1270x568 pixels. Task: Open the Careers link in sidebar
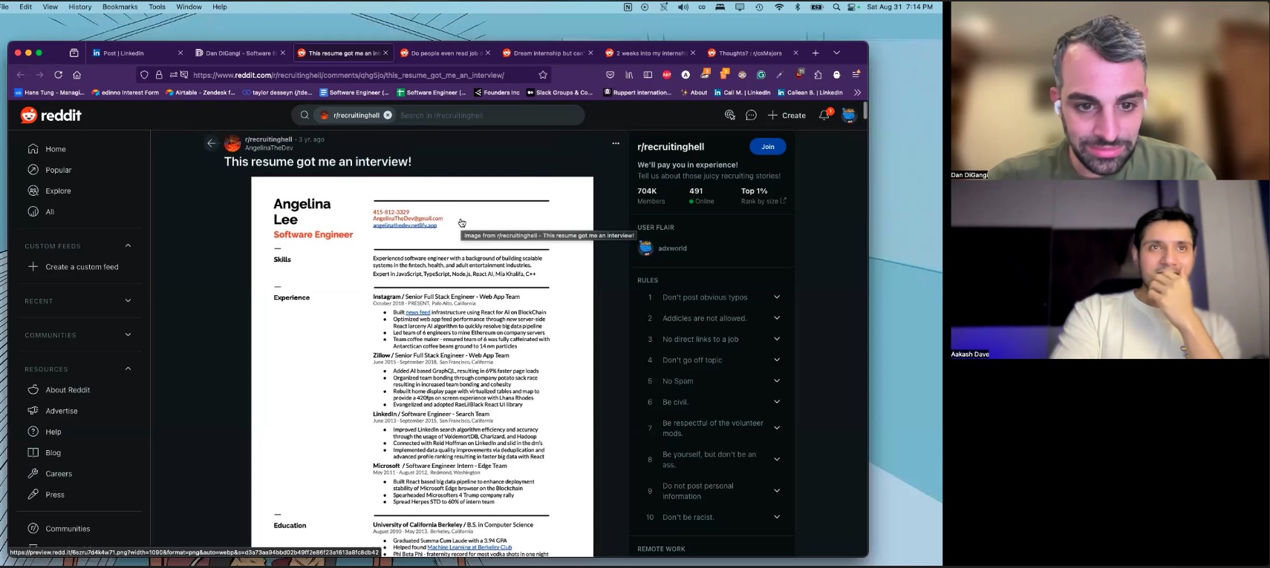coord(59,474)
